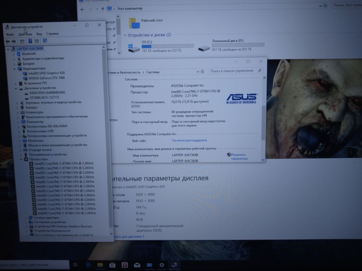Open the OS (C:) drive icon
Viewport: 362px width, 271px height.
pyautogui.click(x=134, y=48)
